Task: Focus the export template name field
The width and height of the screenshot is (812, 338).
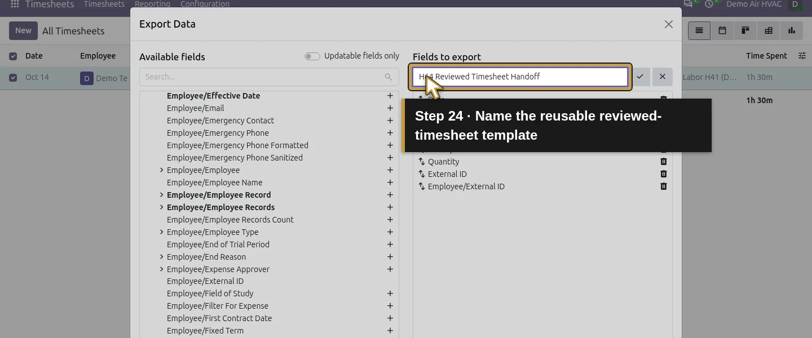Action: click(520, 77)
